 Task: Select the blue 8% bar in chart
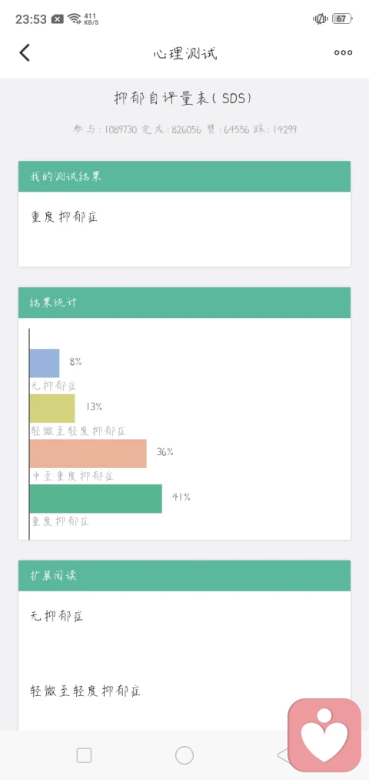45,363
